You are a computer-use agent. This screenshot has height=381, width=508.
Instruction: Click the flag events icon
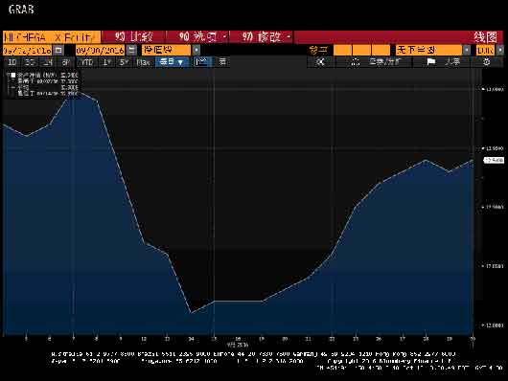pos(431,62)
